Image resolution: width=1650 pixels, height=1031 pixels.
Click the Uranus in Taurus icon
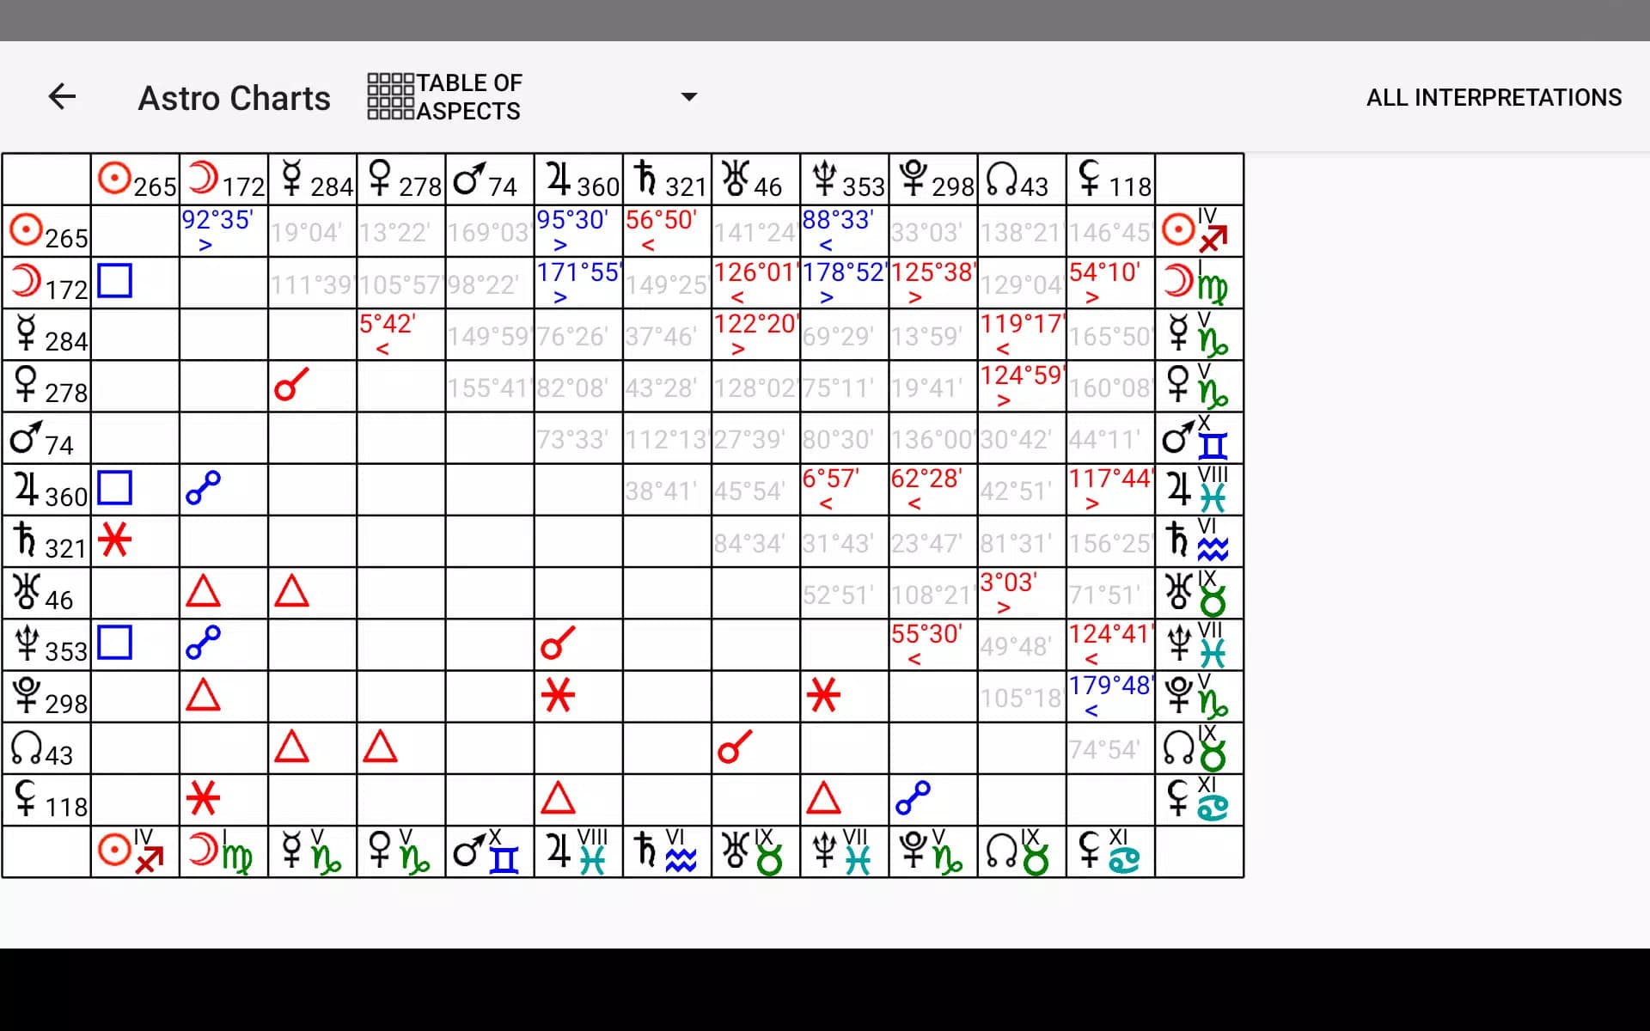pyautogui.click(x=755, y=852)
